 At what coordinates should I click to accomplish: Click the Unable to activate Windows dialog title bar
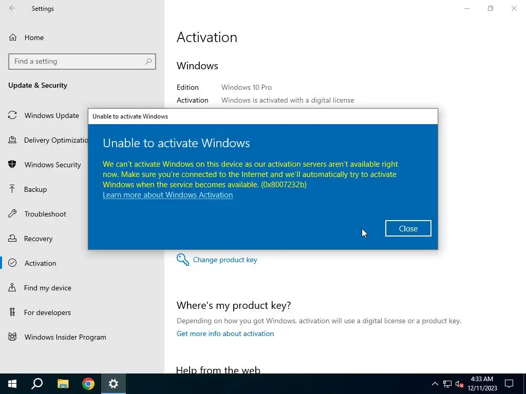262,116
